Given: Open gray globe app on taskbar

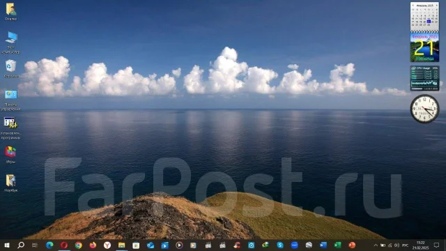Looking at the screenshot, I should point(309,245).
